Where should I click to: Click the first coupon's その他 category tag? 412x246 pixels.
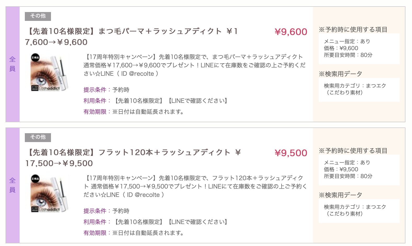[x=38, y=16]
